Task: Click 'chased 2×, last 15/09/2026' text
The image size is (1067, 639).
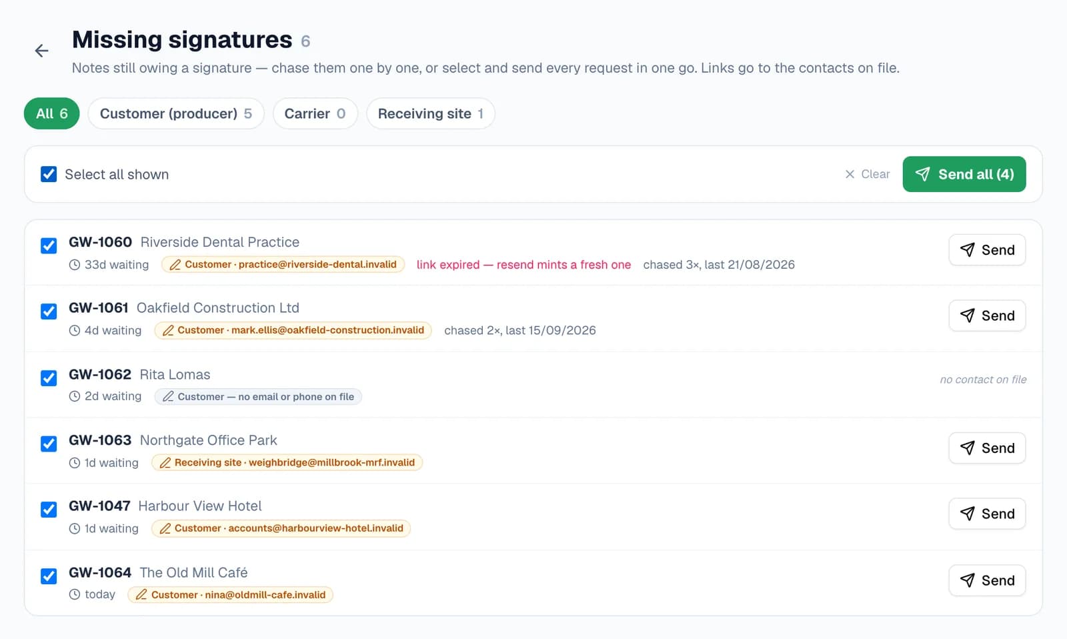Action: [520, 330]
